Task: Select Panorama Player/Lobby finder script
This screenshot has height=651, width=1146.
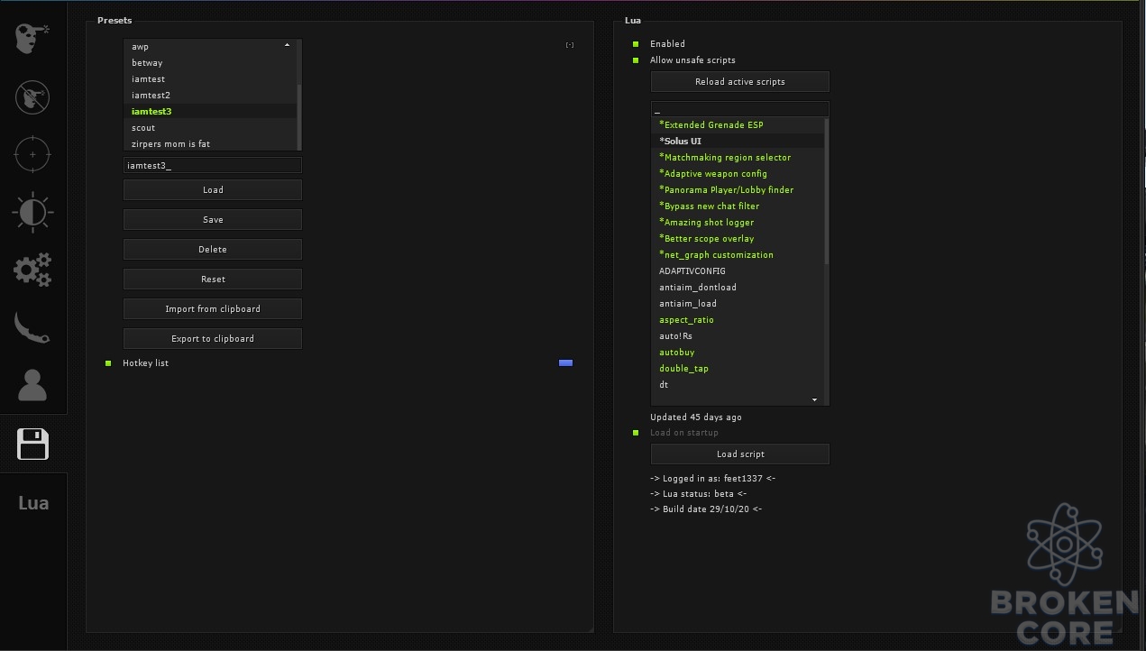Action: point(737,190)
